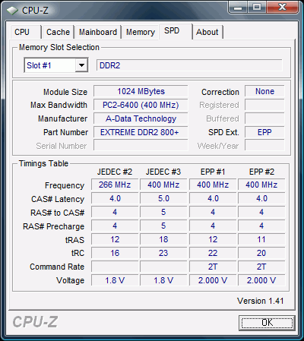Select the SPD tab
304x341 pixels.
click(176, 31)
